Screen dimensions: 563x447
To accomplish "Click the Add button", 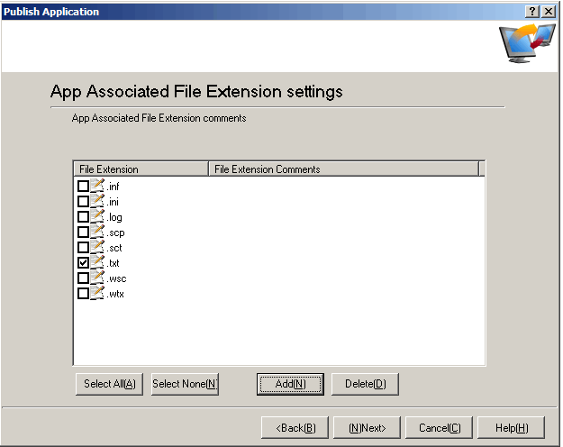I will click(290, 384).
